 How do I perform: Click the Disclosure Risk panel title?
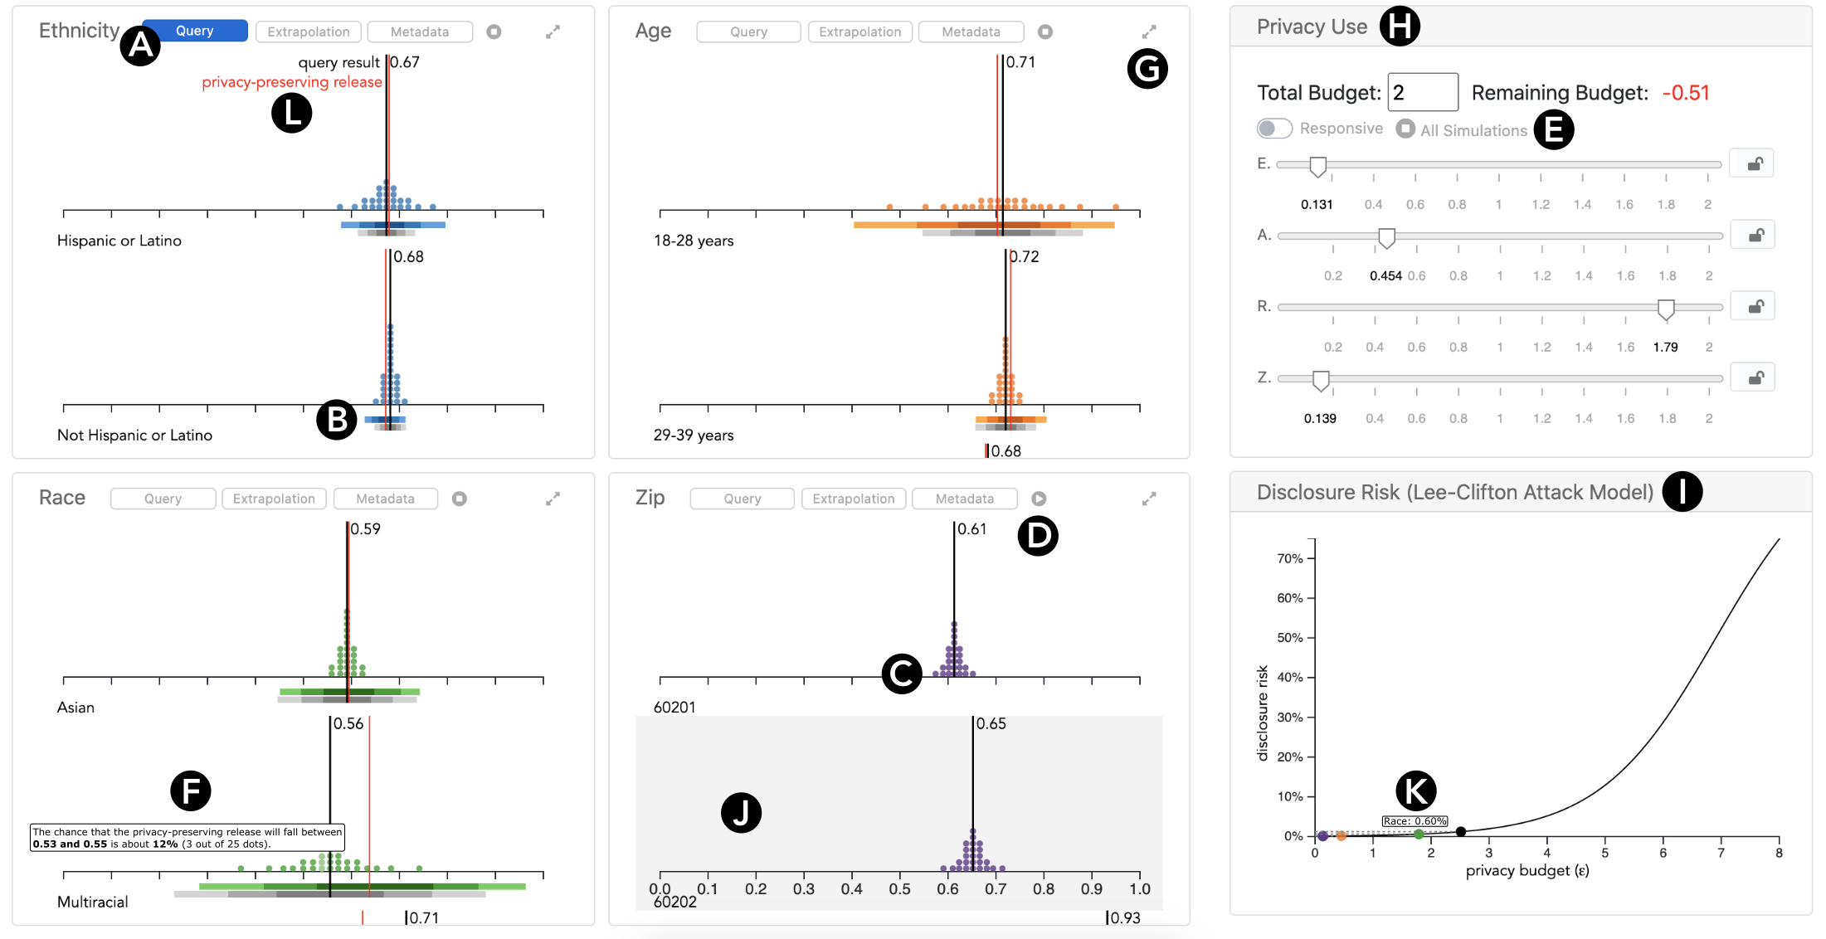coord(1455,493)
